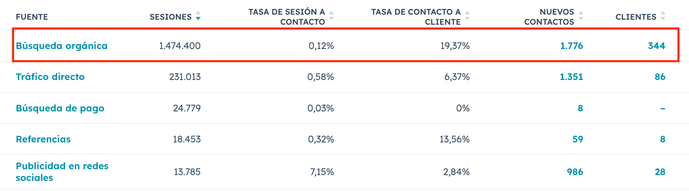
Task: Click sort arrows for Tasa de contacto a cliente
Action: click(467, 16)
